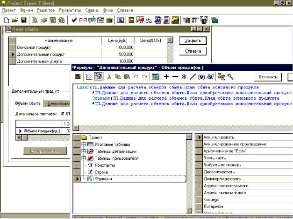Screen dimensions: 293x219
Task: Click left arrow of formula horizontal scrollbar
Action: pos(76,128)
